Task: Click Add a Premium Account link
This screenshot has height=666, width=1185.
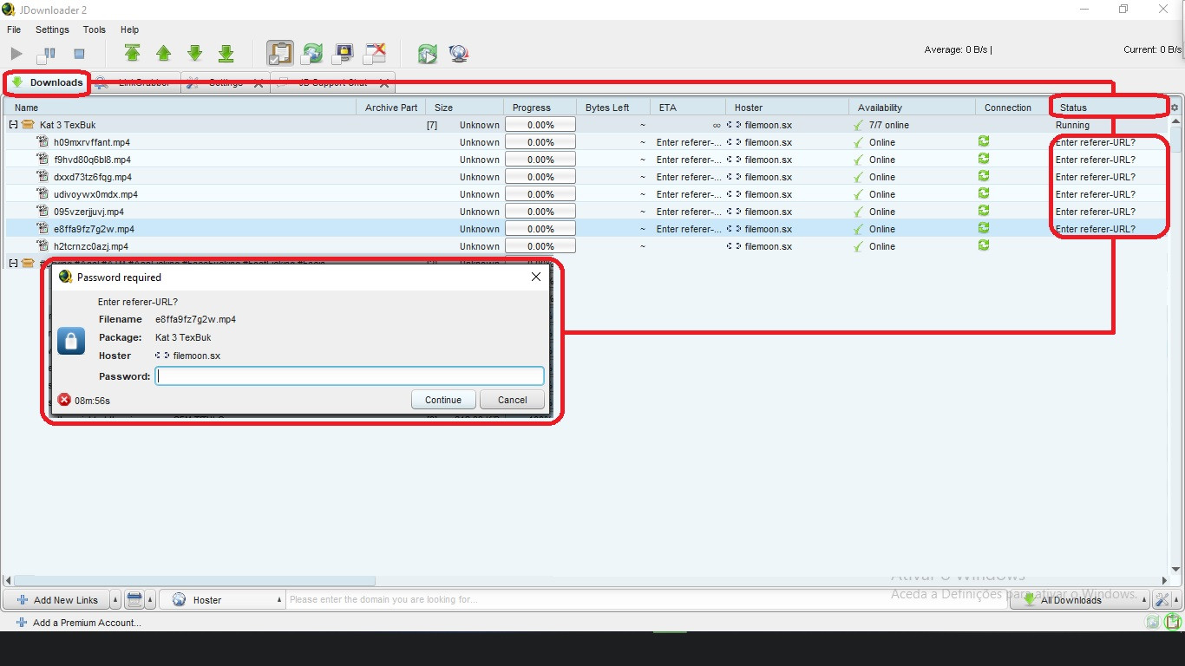Action: click(x=79, y=623)
